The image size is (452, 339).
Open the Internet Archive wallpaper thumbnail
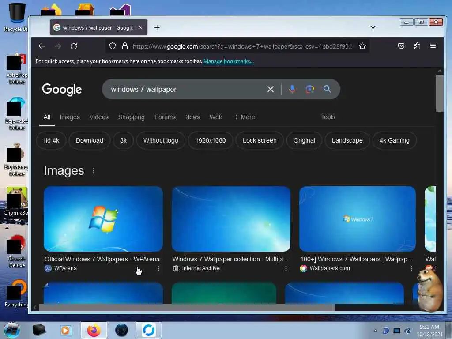pyautogui.click(x=231, y=219)
